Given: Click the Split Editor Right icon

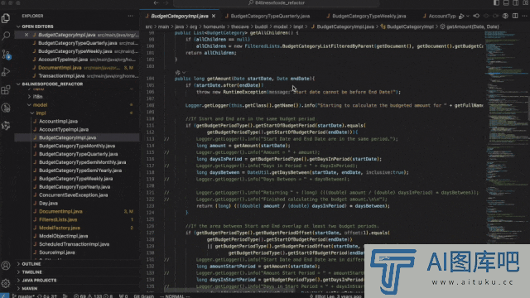Looking at the screenshot, I should point(515,16).
